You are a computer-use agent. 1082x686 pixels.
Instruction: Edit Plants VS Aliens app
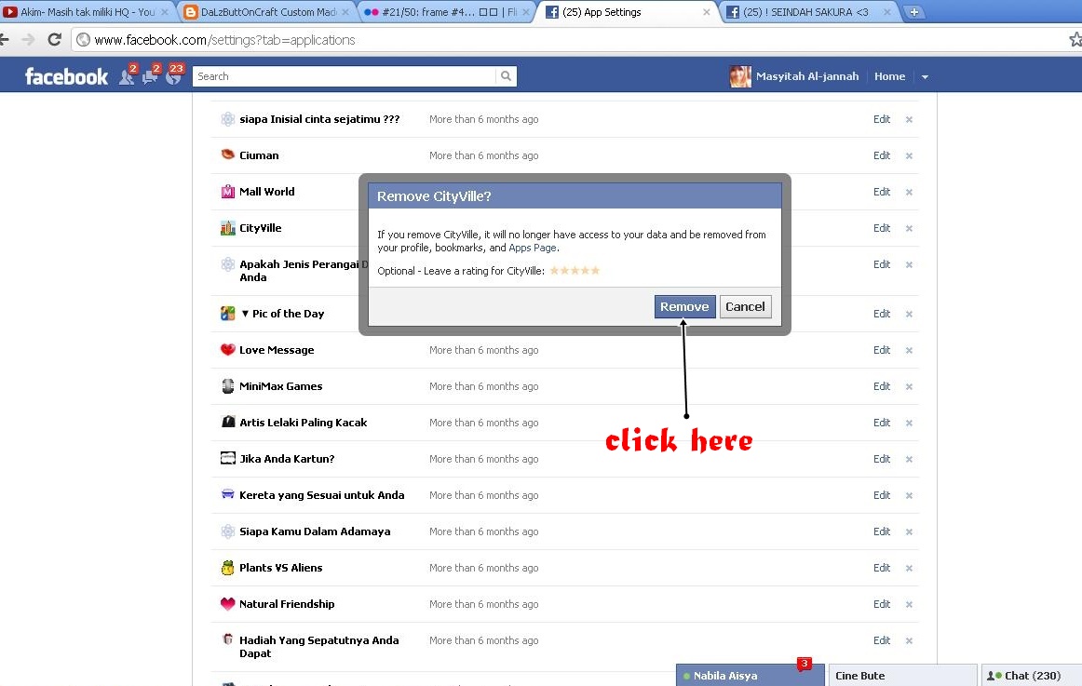pyautogui.click(x=882, y=568)
